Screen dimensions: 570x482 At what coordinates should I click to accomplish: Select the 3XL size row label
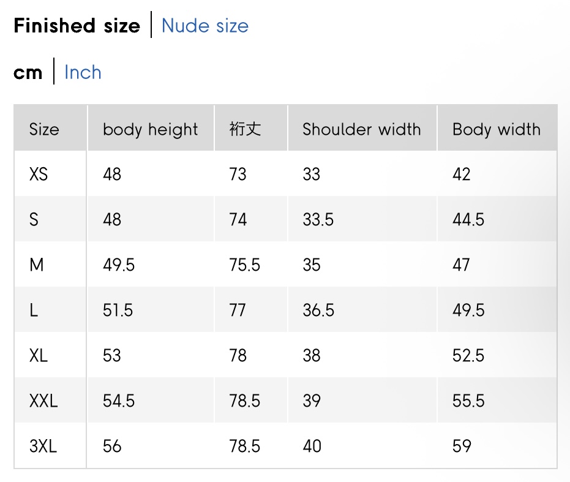pos(43,446)
